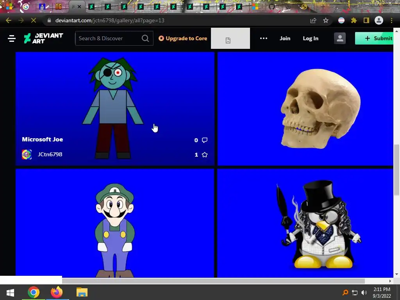The height and width of the screenshot is (300, 400).
Task: Click the Chrome taskbar icon
Action: 34,292
